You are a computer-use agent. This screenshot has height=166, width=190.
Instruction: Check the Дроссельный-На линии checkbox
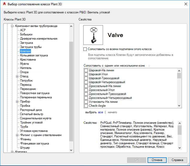[x=86, y=86]
